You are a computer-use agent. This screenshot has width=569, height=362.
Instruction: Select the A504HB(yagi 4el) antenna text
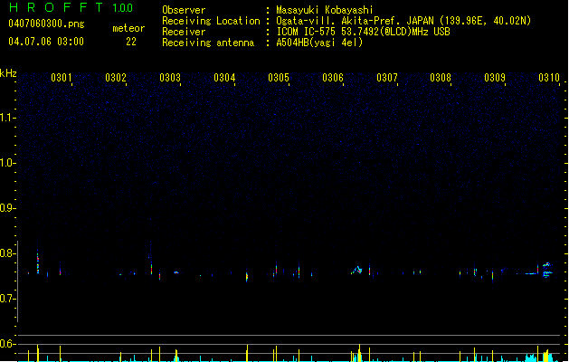pos(319,43)
